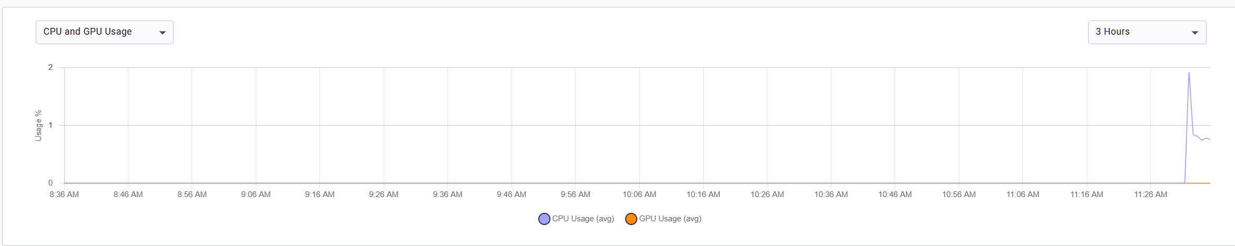Click the CPU Usage (avg) legend label

tap(583, 219)
